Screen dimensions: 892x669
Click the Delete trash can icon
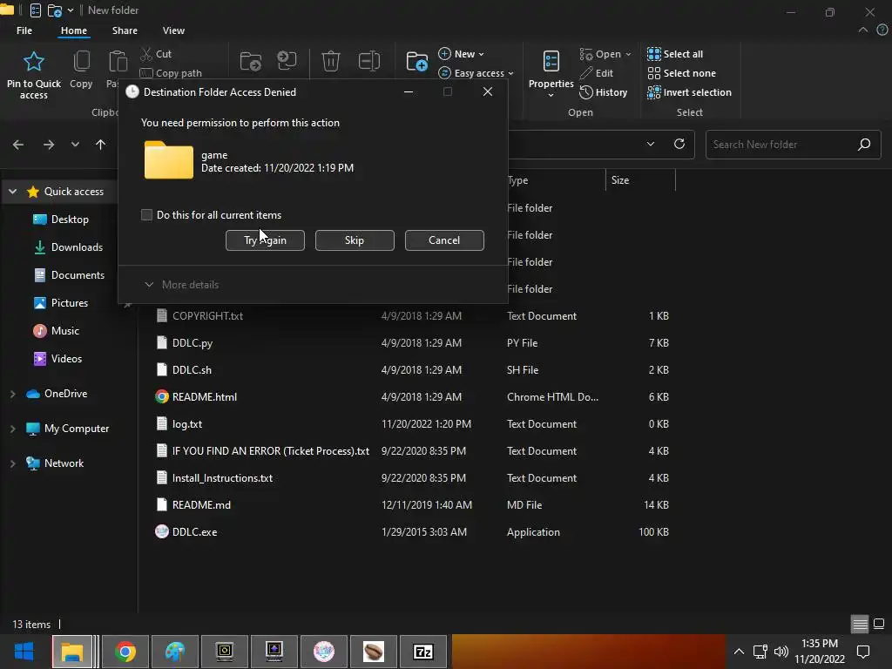[330, 61]
